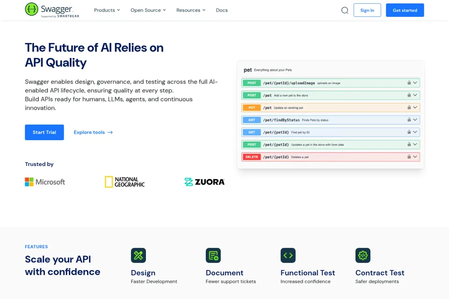Click the National Geographic logo
Image resolution: width=449 pixels, height=299 pixels.
[124, 182]
